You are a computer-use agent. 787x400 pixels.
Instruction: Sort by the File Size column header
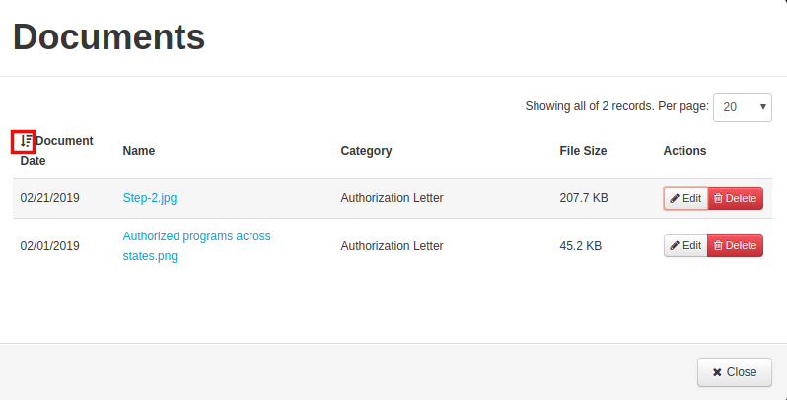583,151
